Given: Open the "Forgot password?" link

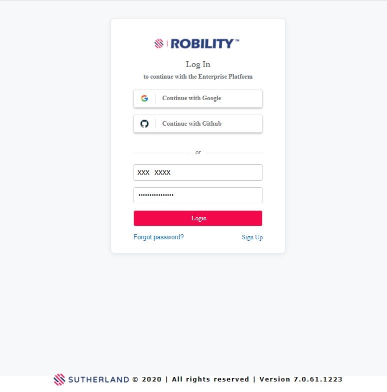Looking at the screenshot, I should [x=158, y=237].
